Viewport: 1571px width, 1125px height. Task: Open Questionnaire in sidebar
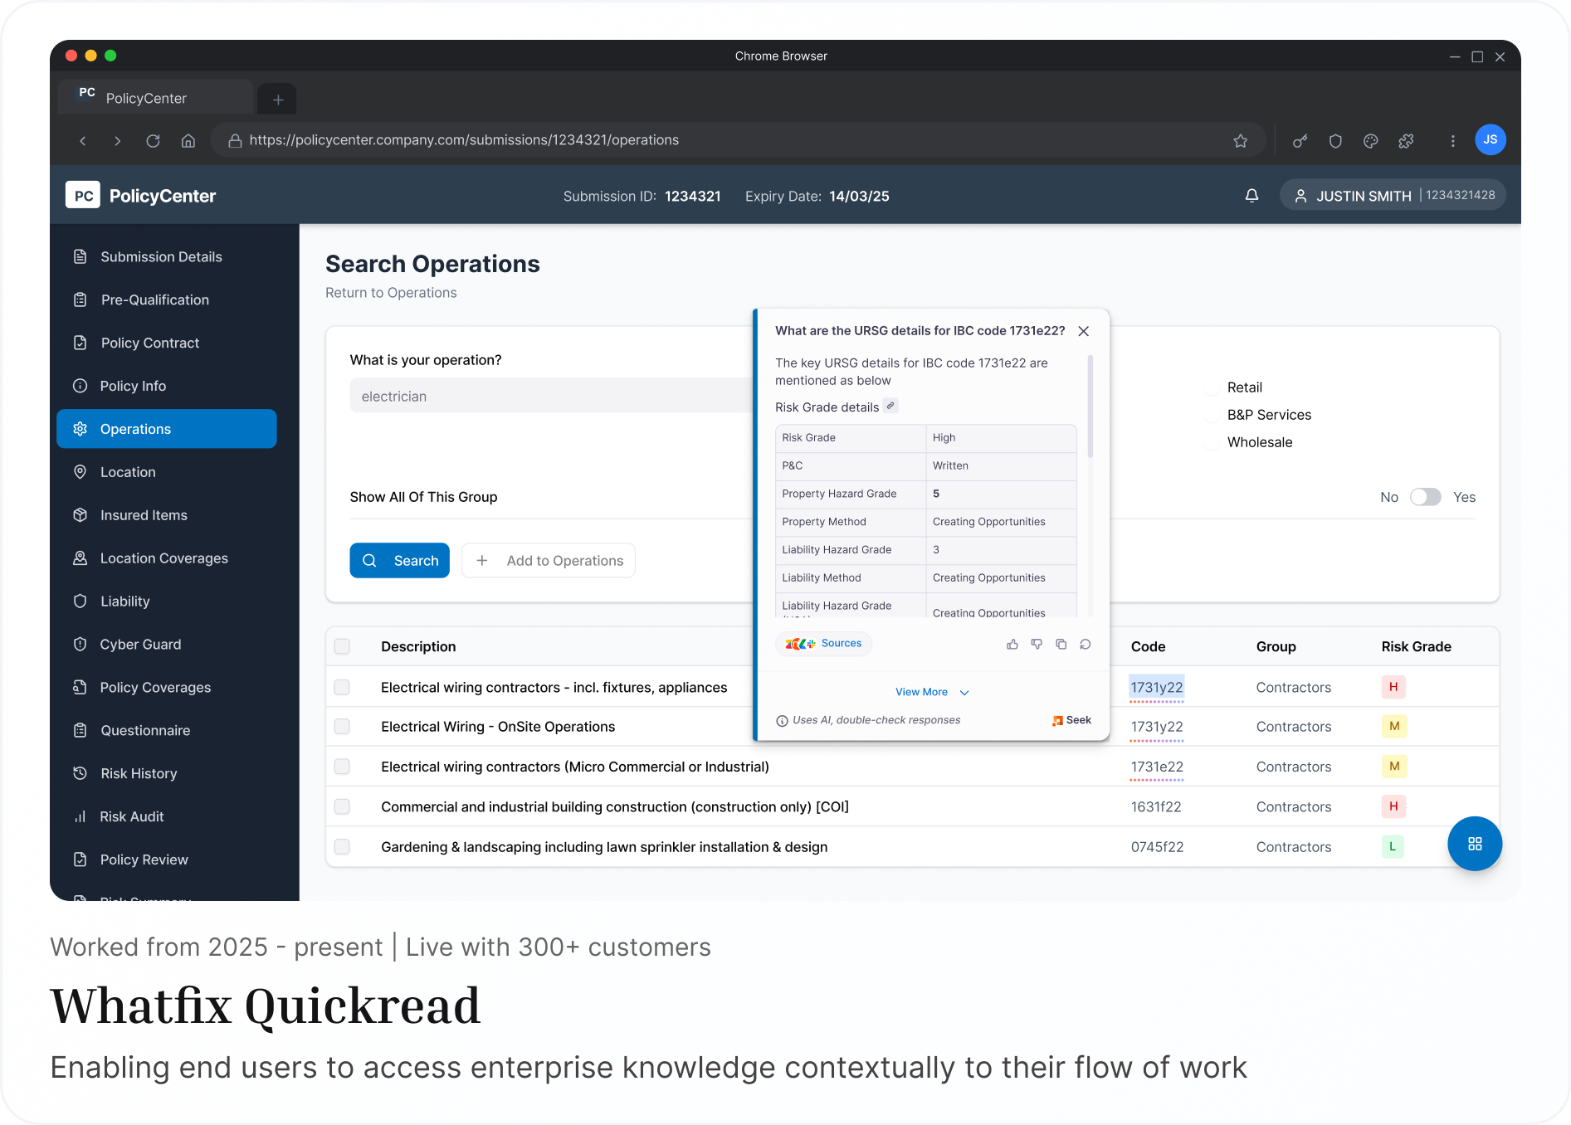166,731
